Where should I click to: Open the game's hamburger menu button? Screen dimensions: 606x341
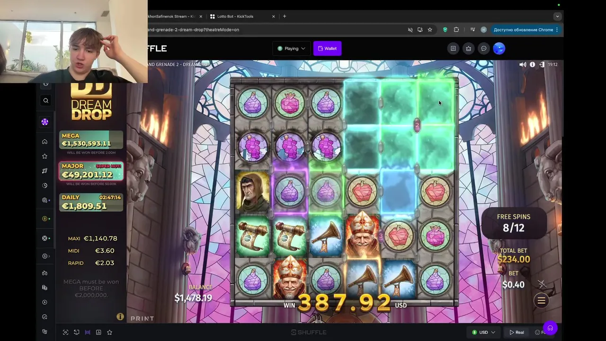pyautogui.click(x=541, y=300)
